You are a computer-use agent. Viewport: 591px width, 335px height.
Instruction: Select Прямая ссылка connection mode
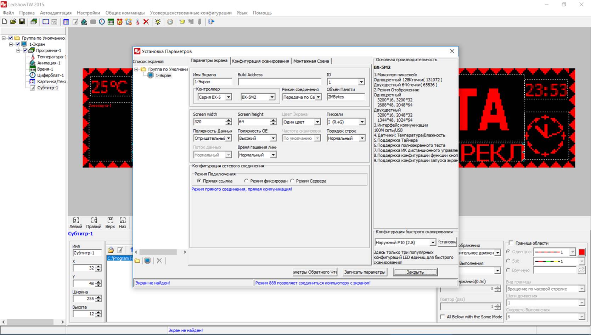click(x=199, y=181)
